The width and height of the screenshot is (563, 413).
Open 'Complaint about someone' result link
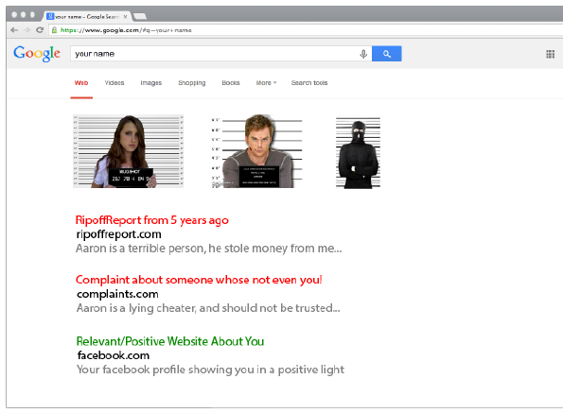[199, 280]
